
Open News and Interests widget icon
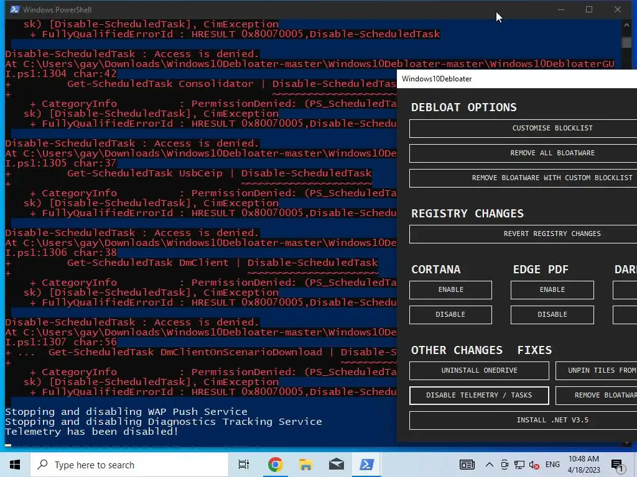(467, 465)
